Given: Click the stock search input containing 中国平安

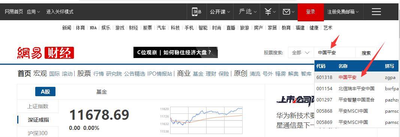Looking at the screenshot, I should [335, 53].
